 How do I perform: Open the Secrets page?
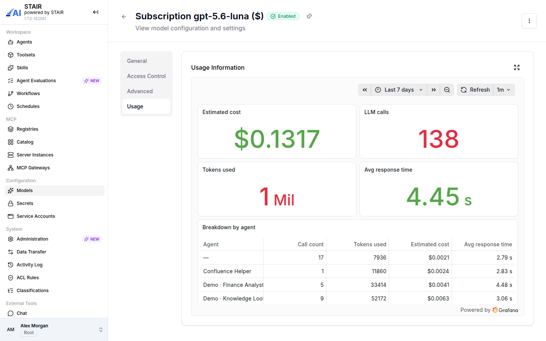(x=55, y=203)
